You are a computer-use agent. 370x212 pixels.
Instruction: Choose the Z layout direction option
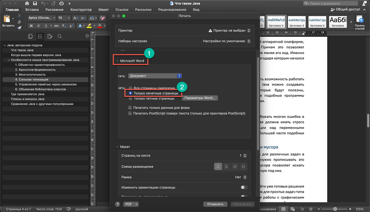pyautogui.click(x=218, y=167)
